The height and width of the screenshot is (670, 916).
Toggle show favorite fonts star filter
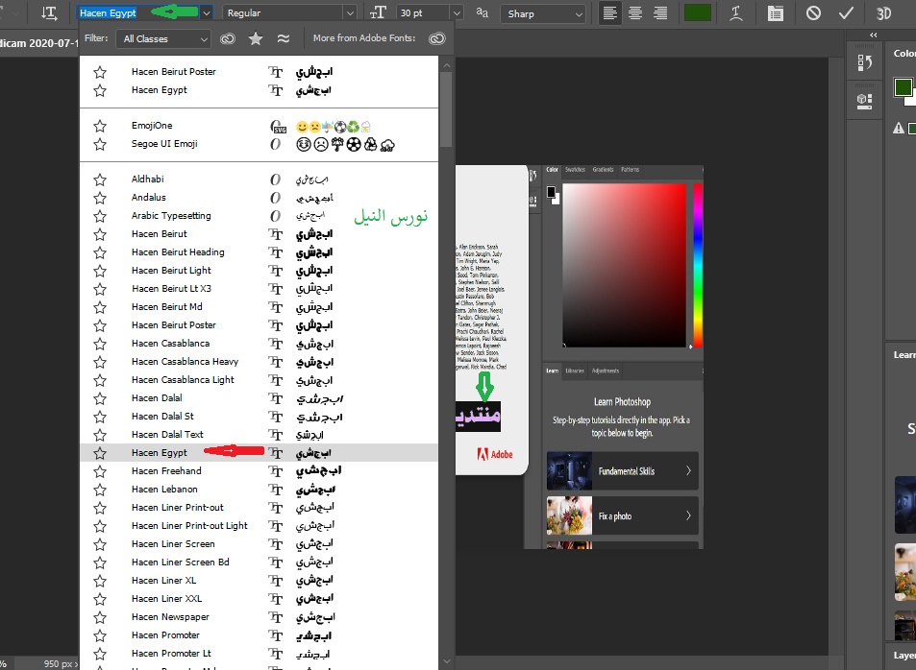click(x=256, y=39)
